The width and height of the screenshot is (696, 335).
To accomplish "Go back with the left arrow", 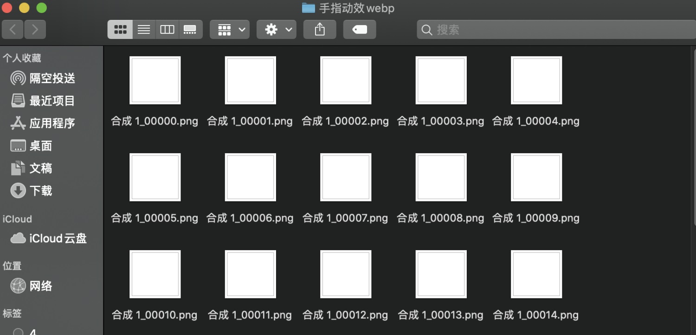I will 13,30.
